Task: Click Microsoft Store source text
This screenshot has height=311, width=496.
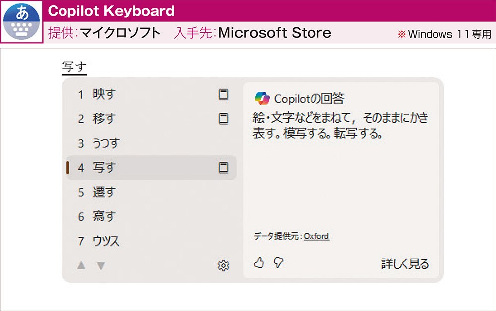Action: pyautogui.click(x=275, y=33)
